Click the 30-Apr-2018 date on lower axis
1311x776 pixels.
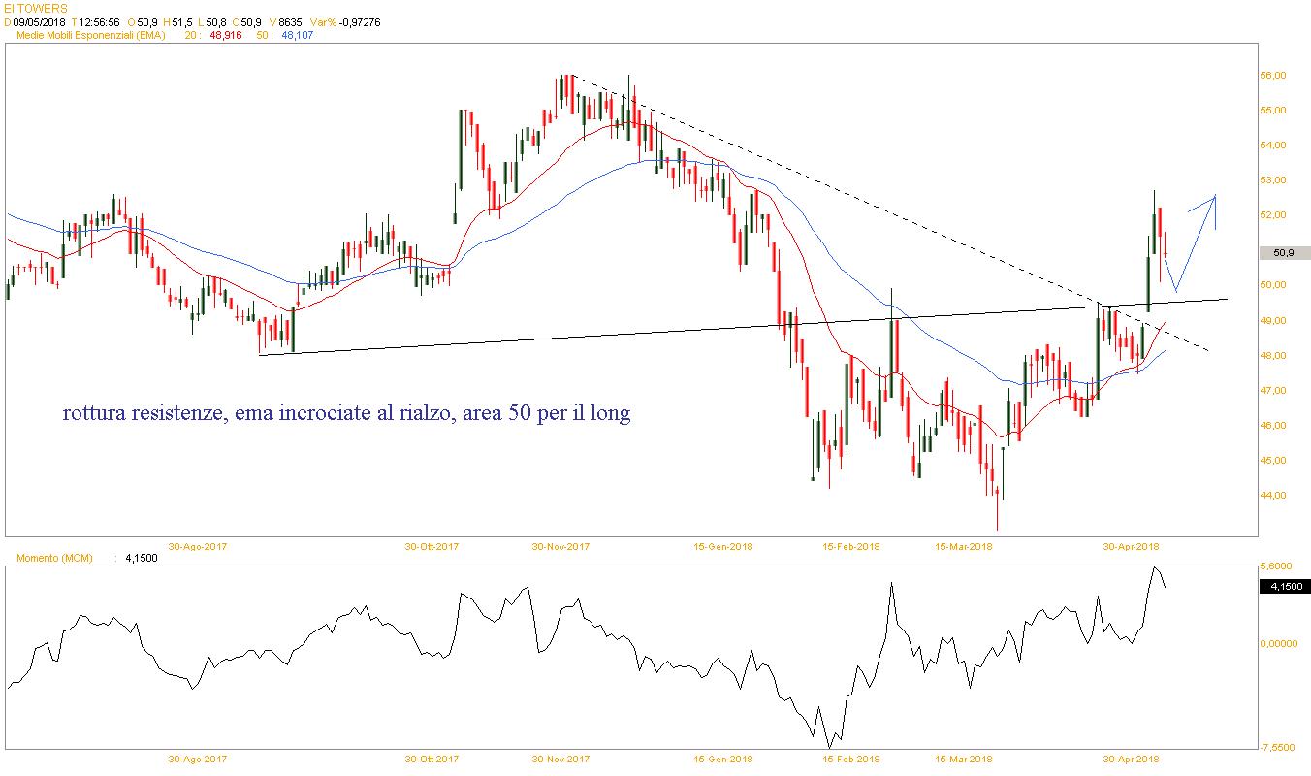tap(1131, 759)
